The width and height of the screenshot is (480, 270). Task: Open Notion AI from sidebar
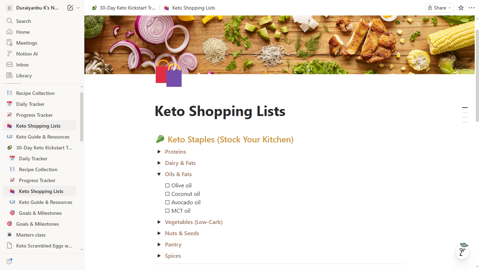coord(27,54)
